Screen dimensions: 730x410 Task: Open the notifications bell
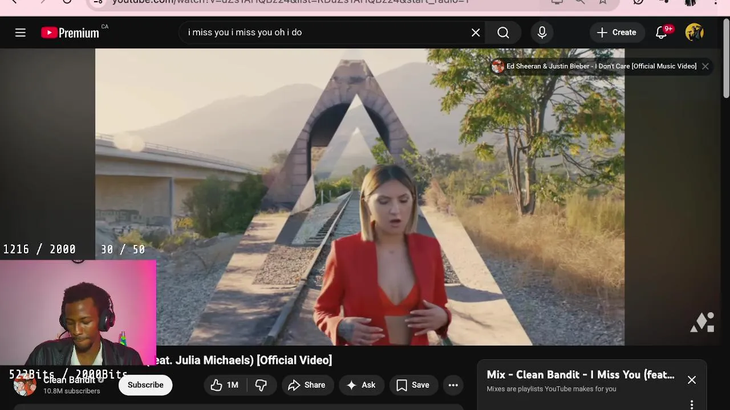click(x=662, y=32)
